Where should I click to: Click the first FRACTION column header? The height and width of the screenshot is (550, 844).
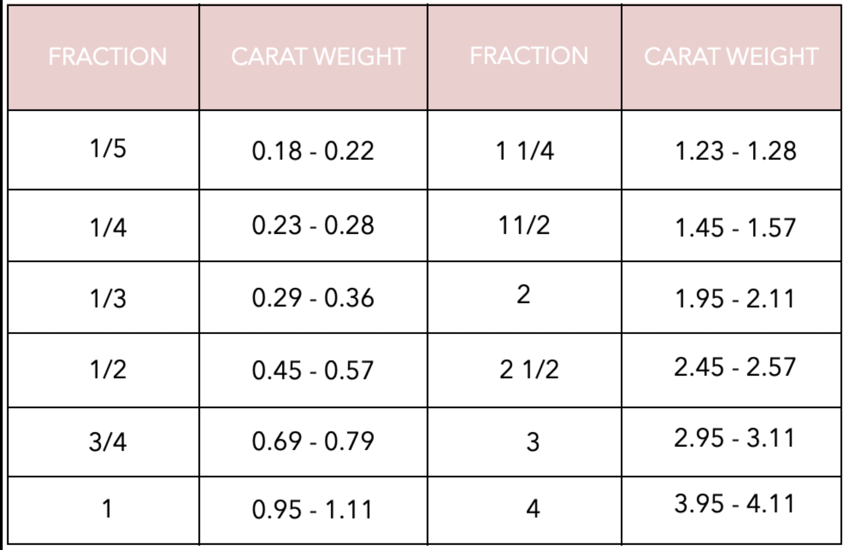107,56
